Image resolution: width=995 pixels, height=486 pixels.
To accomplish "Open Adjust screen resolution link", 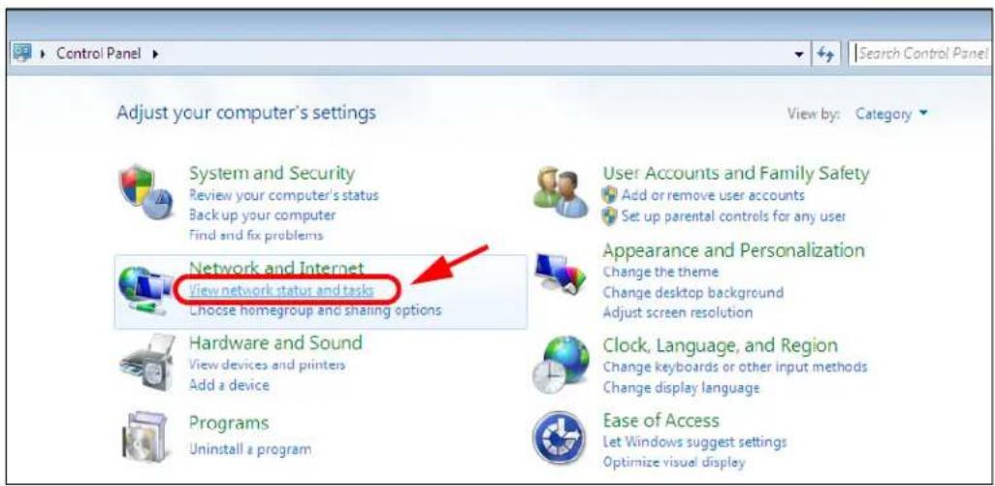I will click(x=678, y=312).
